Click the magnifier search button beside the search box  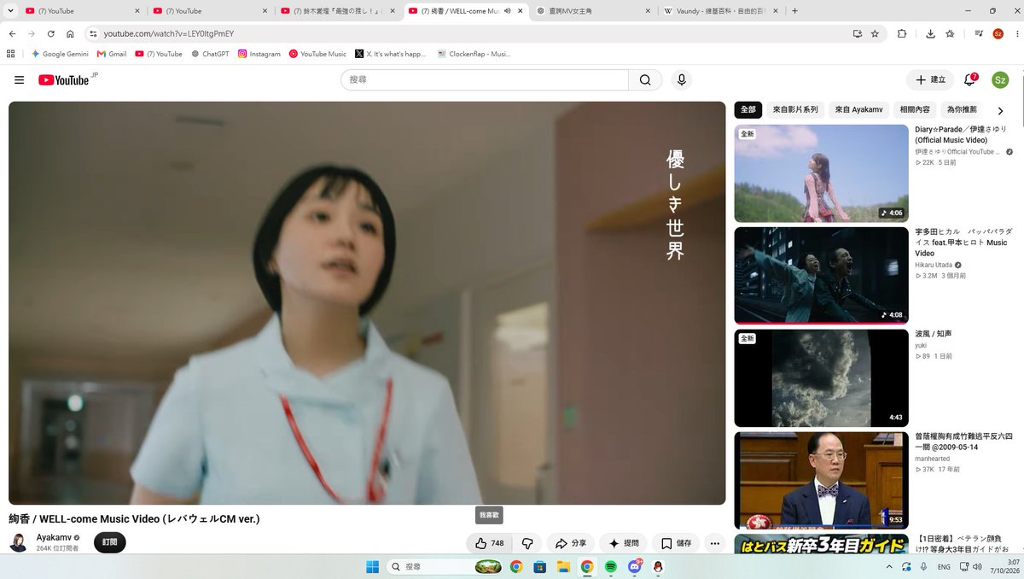(645, 79)
